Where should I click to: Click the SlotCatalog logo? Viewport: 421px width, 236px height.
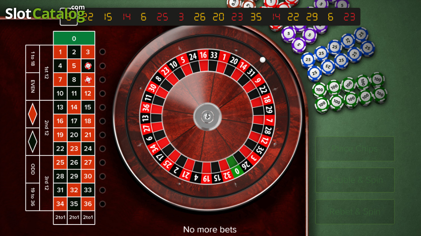[x=45, y=13]
